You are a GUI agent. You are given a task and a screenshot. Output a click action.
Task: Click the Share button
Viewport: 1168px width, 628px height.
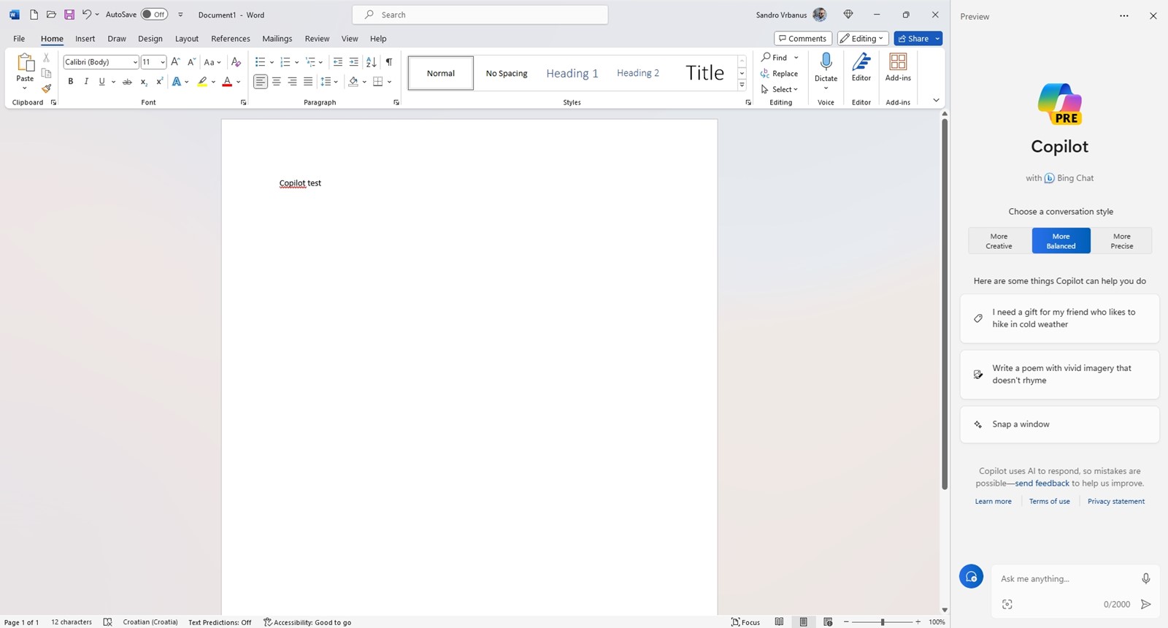(x=913, y=39)
